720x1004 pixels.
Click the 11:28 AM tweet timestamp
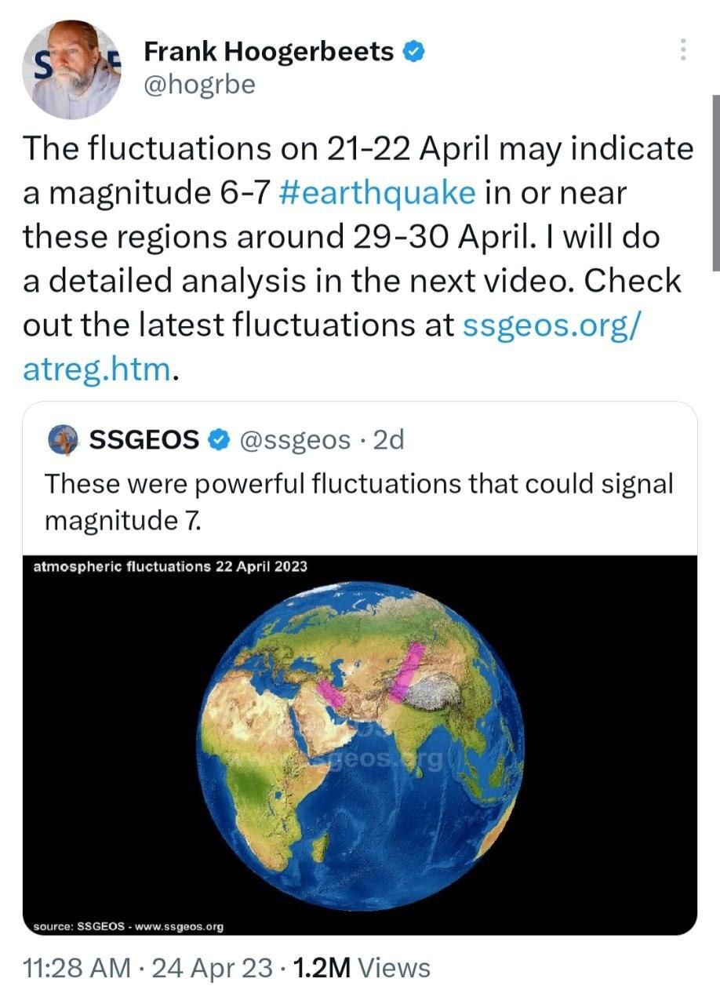[77, 968]
